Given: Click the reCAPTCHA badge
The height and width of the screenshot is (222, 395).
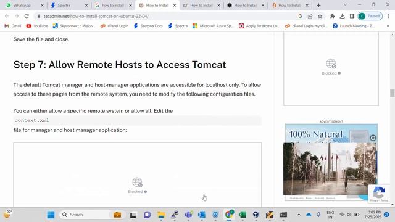Looking at the screenshot, I should click(x=379, y=193).
